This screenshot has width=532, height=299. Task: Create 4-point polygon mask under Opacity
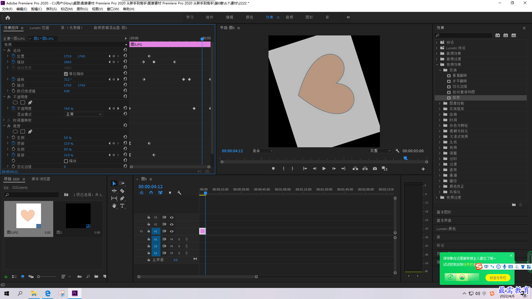coord(23,103)
